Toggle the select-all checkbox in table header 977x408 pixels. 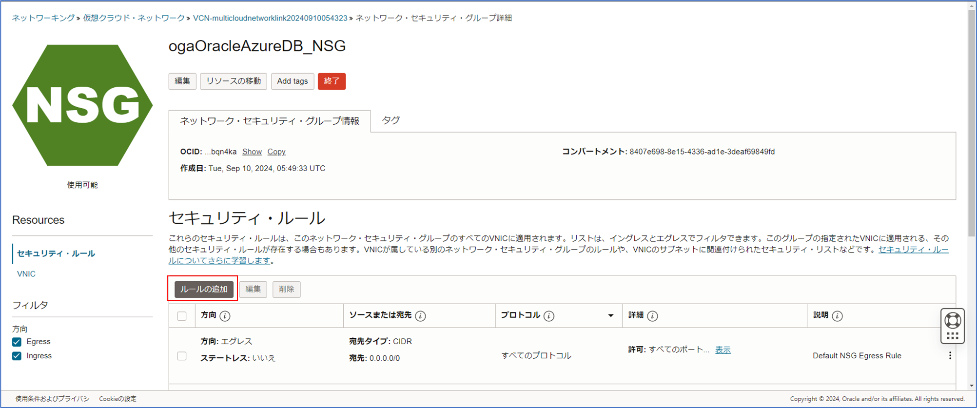click(182, 316)
